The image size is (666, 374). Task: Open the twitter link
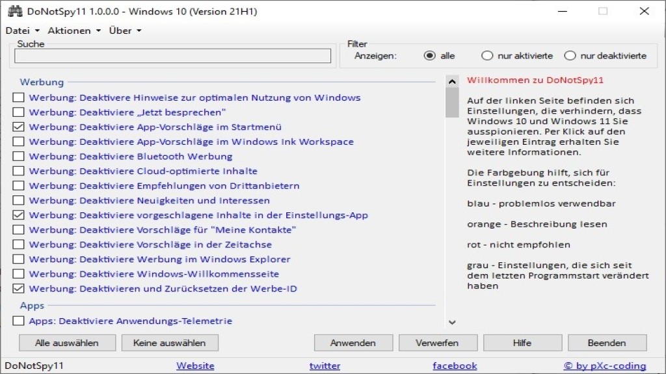tap(325, 366)
